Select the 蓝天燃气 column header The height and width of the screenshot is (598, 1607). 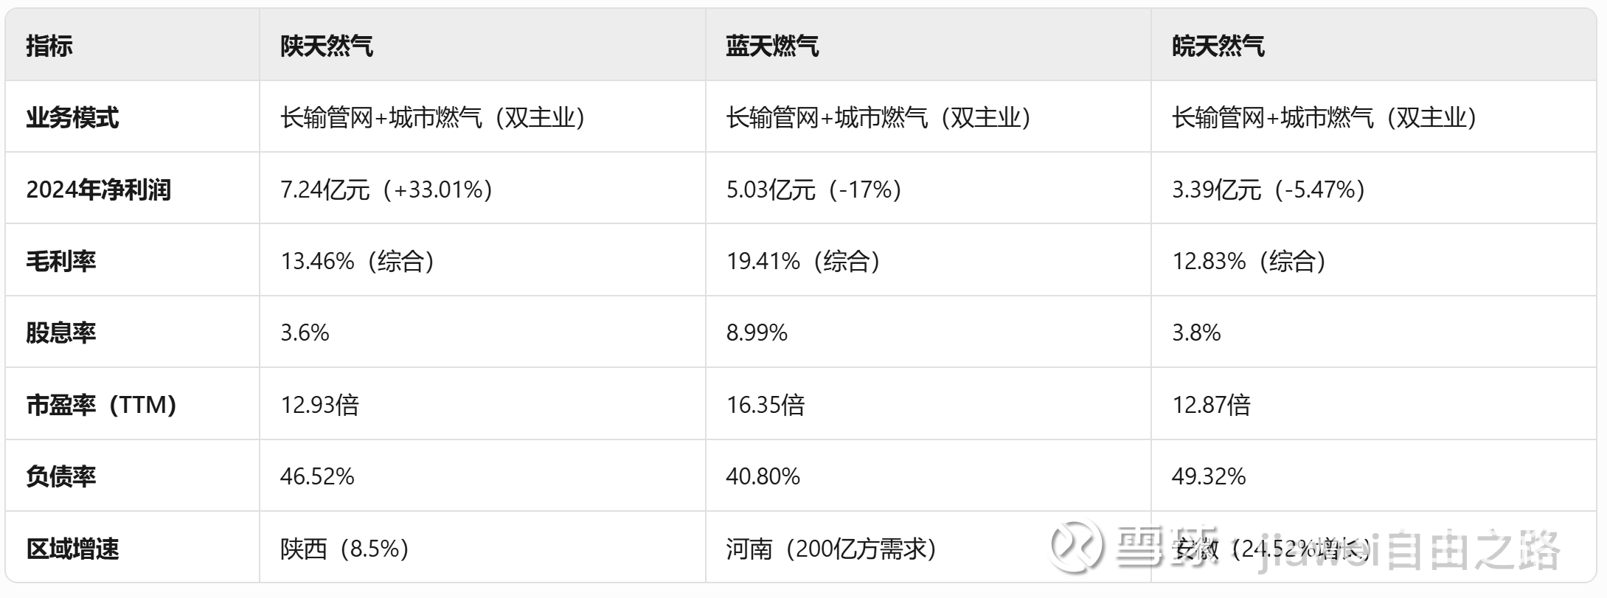pos(772,46)
